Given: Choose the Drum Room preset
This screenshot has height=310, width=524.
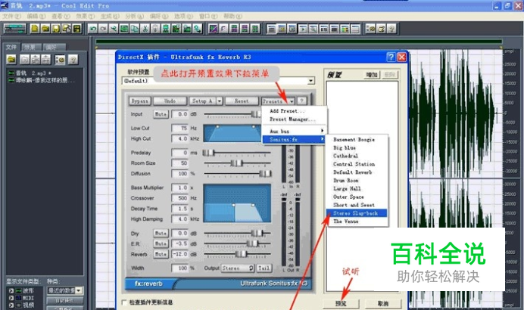Looking at the screenshot, I should [357, 180].
